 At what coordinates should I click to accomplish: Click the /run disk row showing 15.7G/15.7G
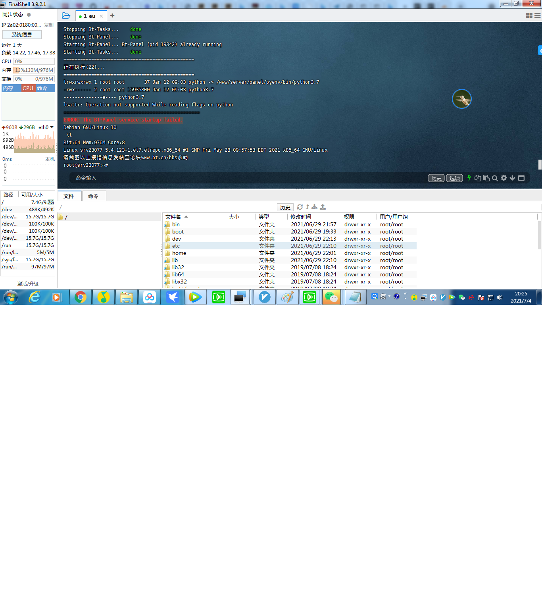28,245
